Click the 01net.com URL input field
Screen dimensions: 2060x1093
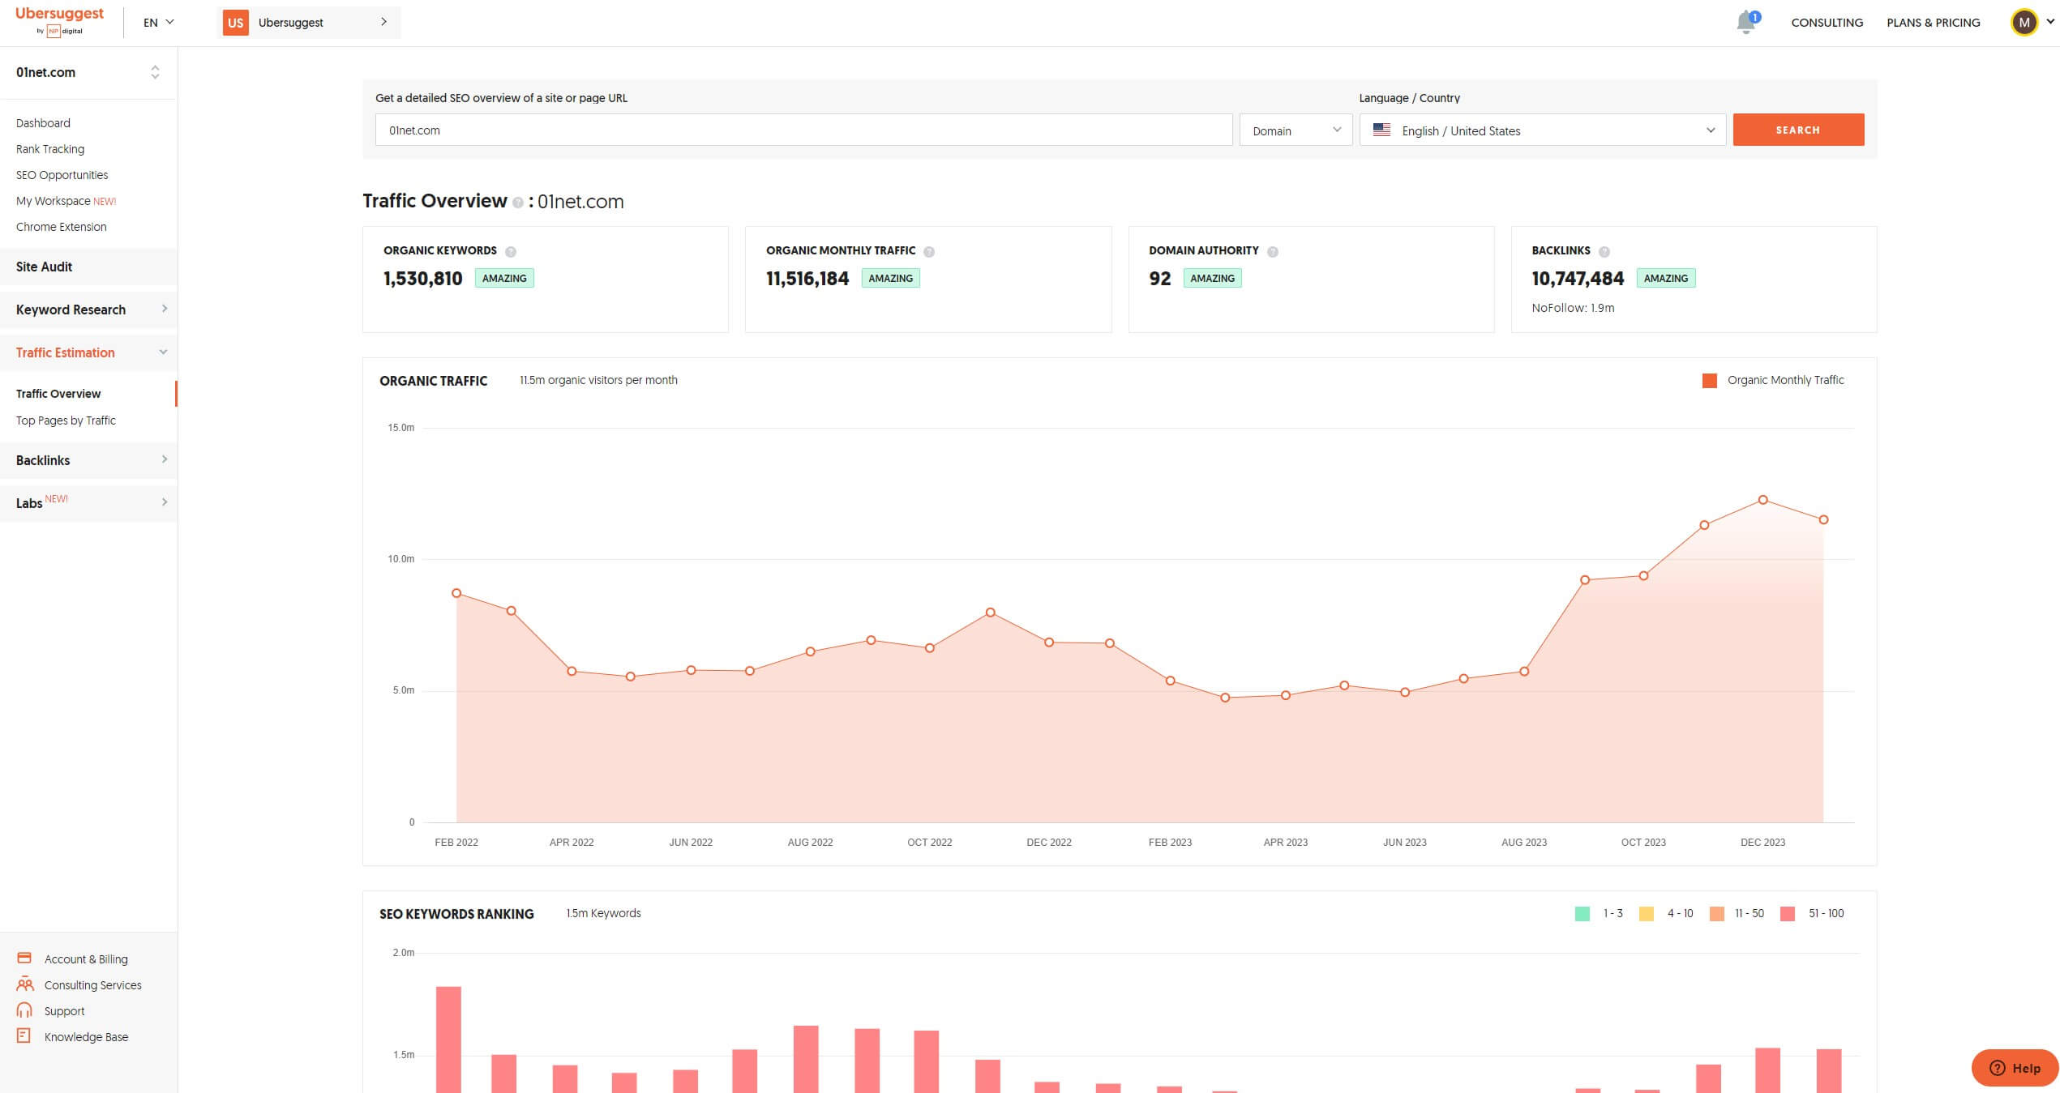(x=803, y=130)
